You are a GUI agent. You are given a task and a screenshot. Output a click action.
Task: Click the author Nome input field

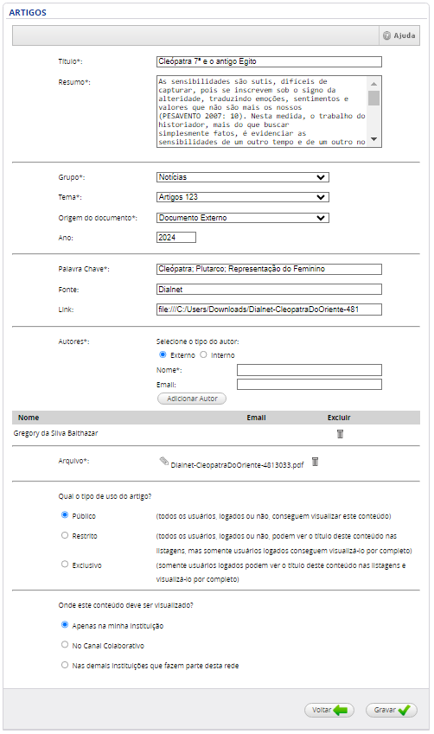tap(309, 370)
